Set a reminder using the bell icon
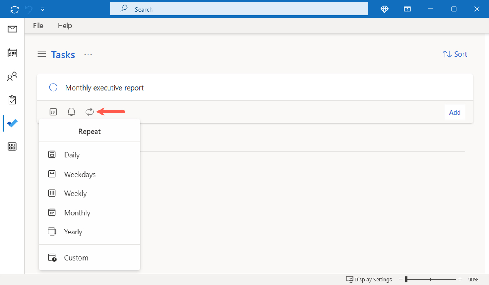The image size is (489, 285). pos(71,111)
